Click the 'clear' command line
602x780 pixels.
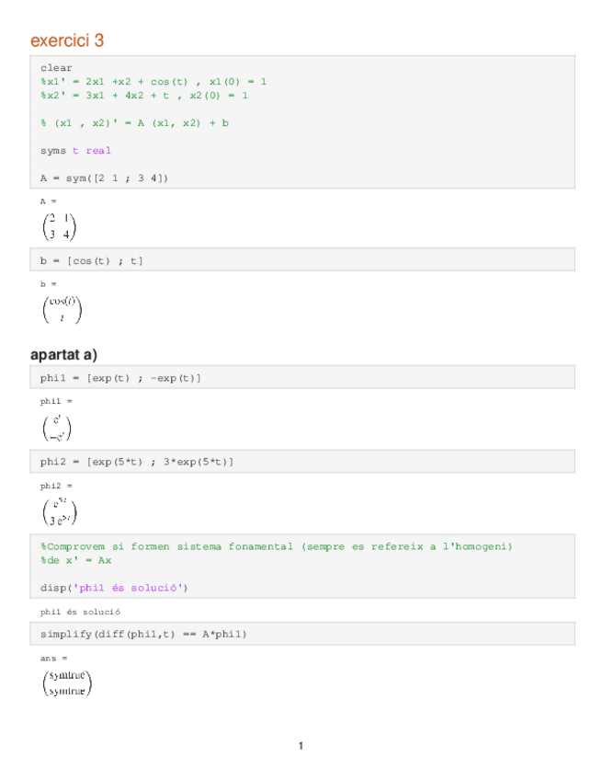56,68
